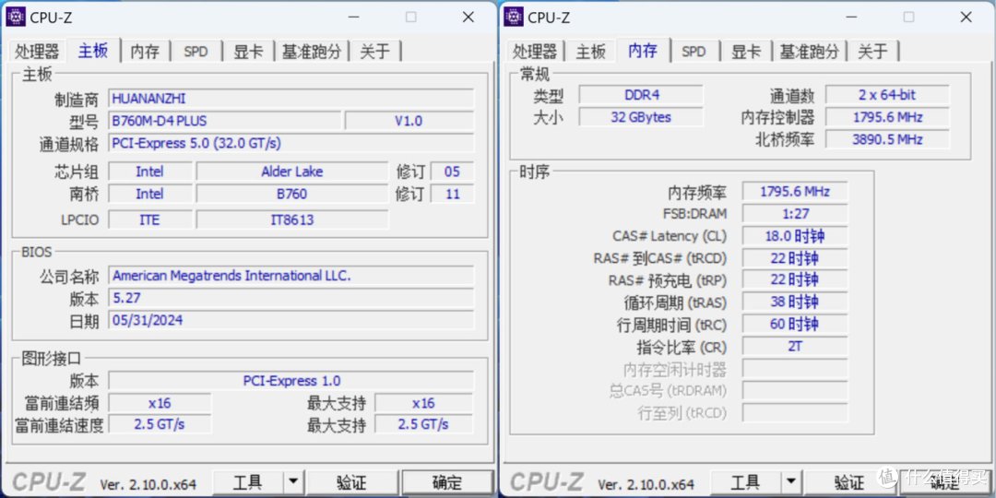Click the command rate value 2T
The width and height of the screenshot is (996, 498).
tap(795, 347)
